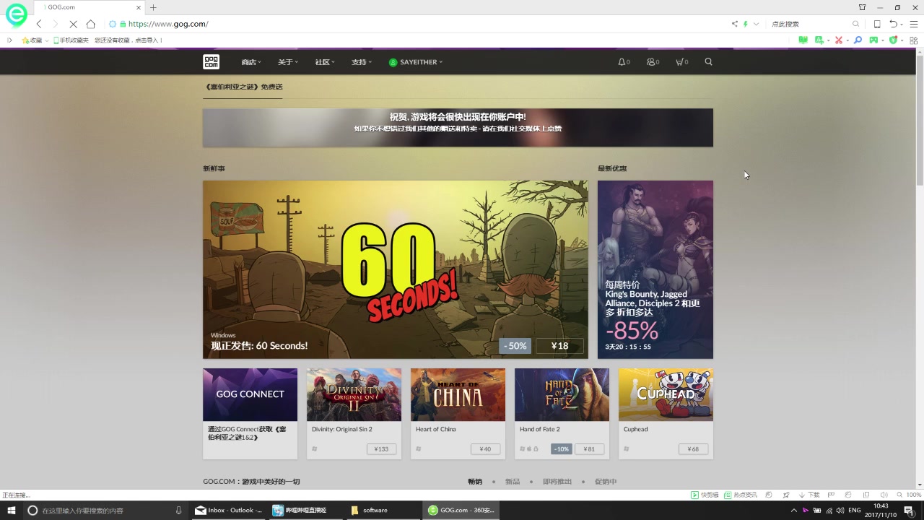
Task: Click the Windows taskbar search box
Action: (x=105, y=510)
